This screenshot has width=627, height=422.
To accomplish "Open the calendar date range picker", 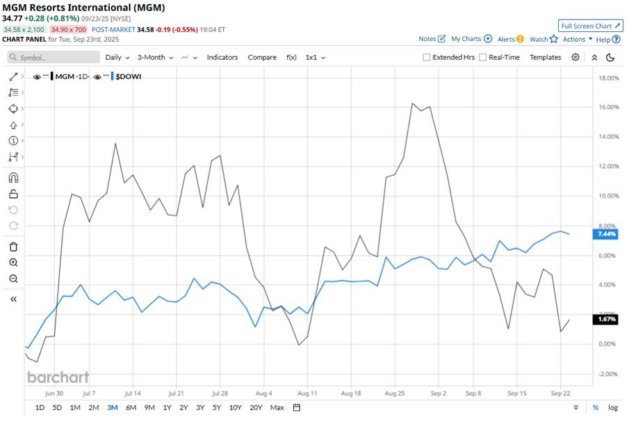I will tap(297, 407).
